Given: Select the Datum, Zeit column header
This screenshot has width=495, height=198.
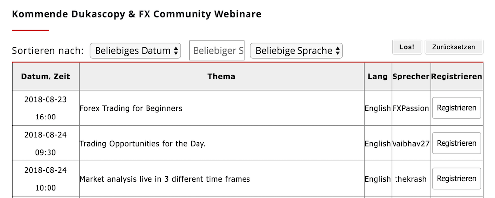Looking at the screenshot, I should (x=46, y=77).
